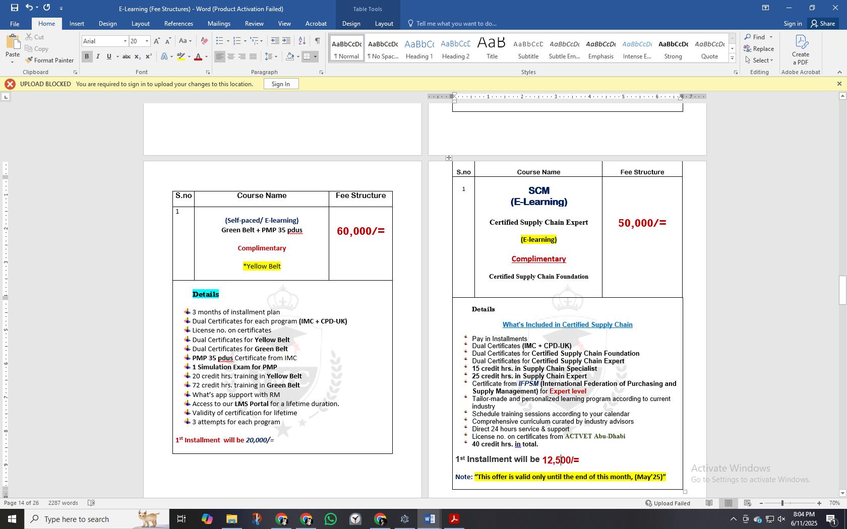Click the zoom in plus button
Viewport: 847px width, 529px height.
(819, 503)
